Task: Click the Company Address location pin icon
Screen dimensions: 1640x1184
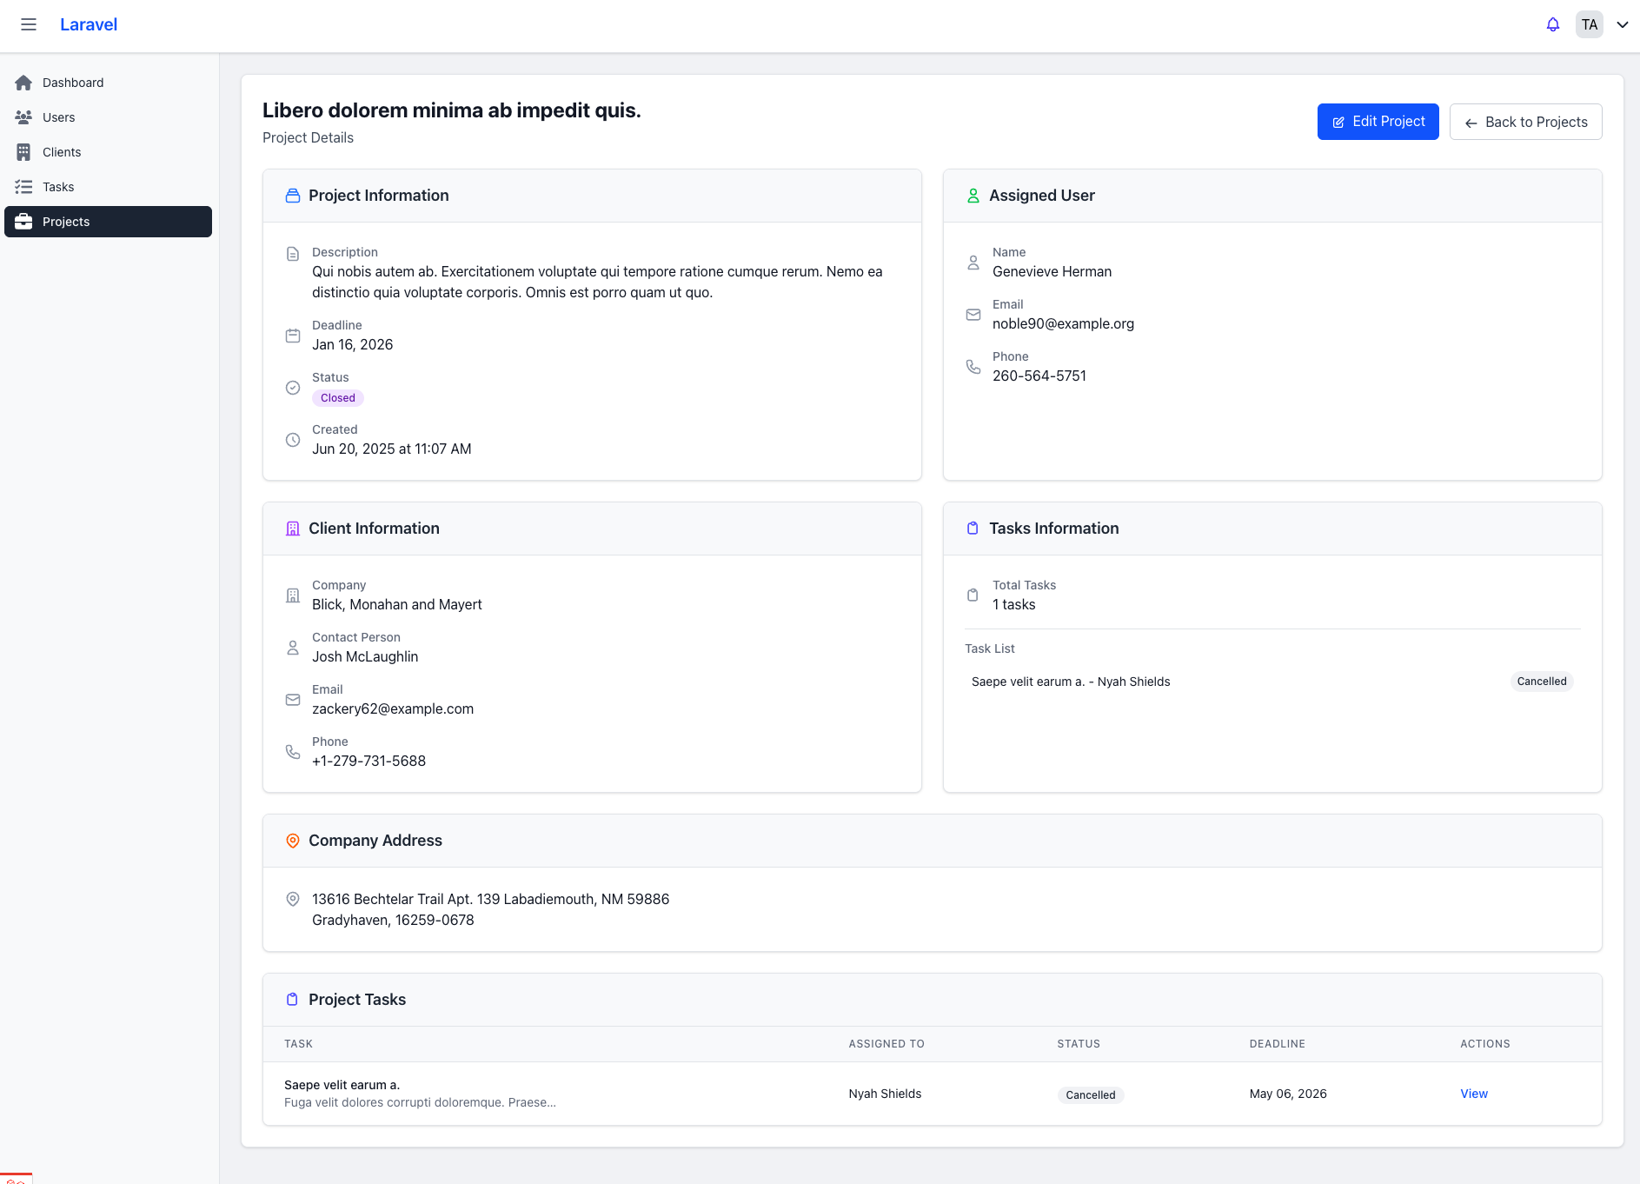Action: (x=293, y=841)
